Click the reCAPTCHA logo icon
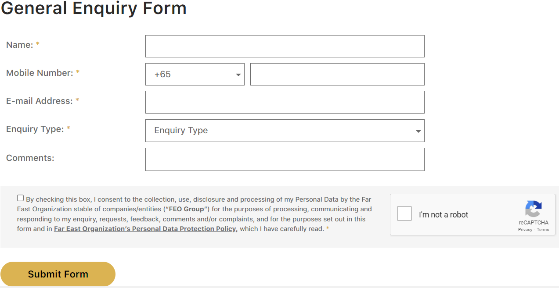This screenshot has width=559, height=288. (533, 209)
